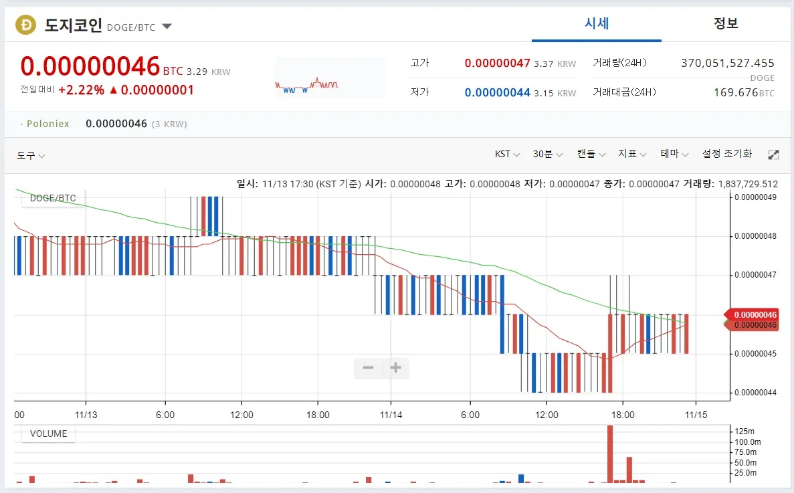794x493 pixels.
Task: Click the 24H volume 370,051,527.455 value
Action: 727,64
